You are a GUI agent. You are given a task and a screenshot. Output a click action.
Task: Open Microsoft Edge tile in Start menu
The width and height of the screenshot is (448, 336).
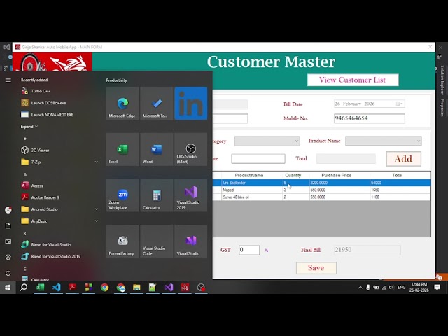[x=122, y=104]
